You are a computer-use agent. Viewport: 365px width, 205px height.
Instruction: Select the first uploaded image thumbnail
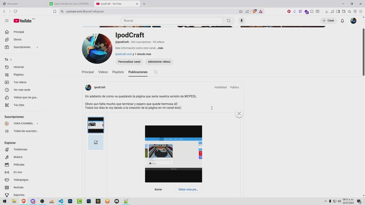click(96, 125)
